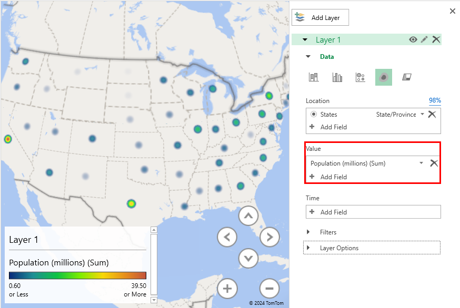Toggle Layer 1 visibility eye icon

tap(413, 39)
